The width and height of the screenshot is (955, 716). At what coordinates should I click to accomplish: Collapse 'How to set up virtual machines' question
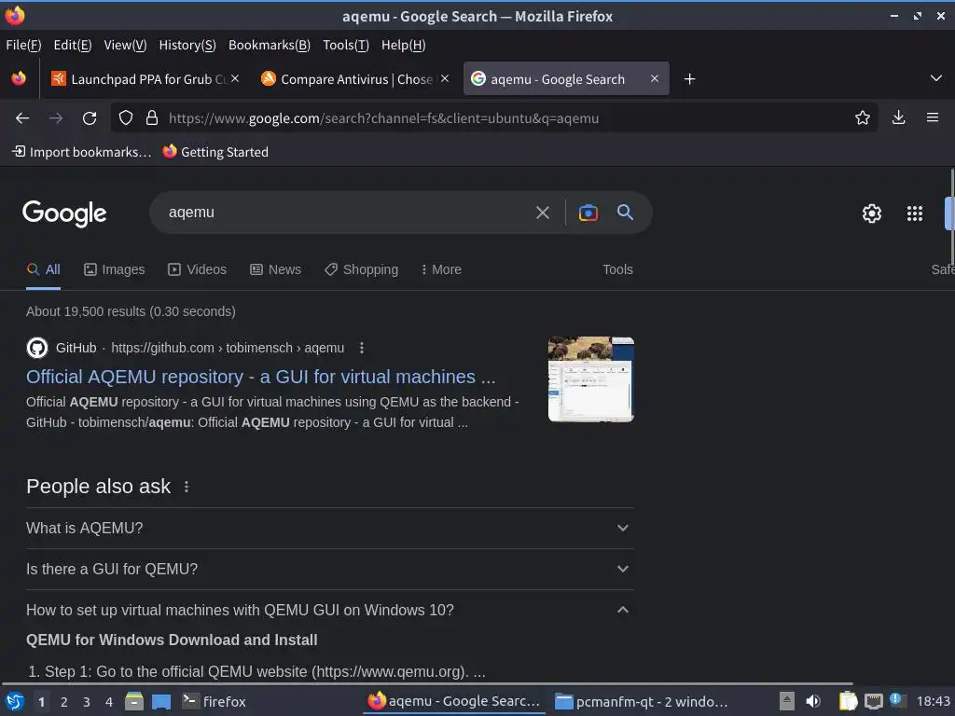tap(329, 610)
